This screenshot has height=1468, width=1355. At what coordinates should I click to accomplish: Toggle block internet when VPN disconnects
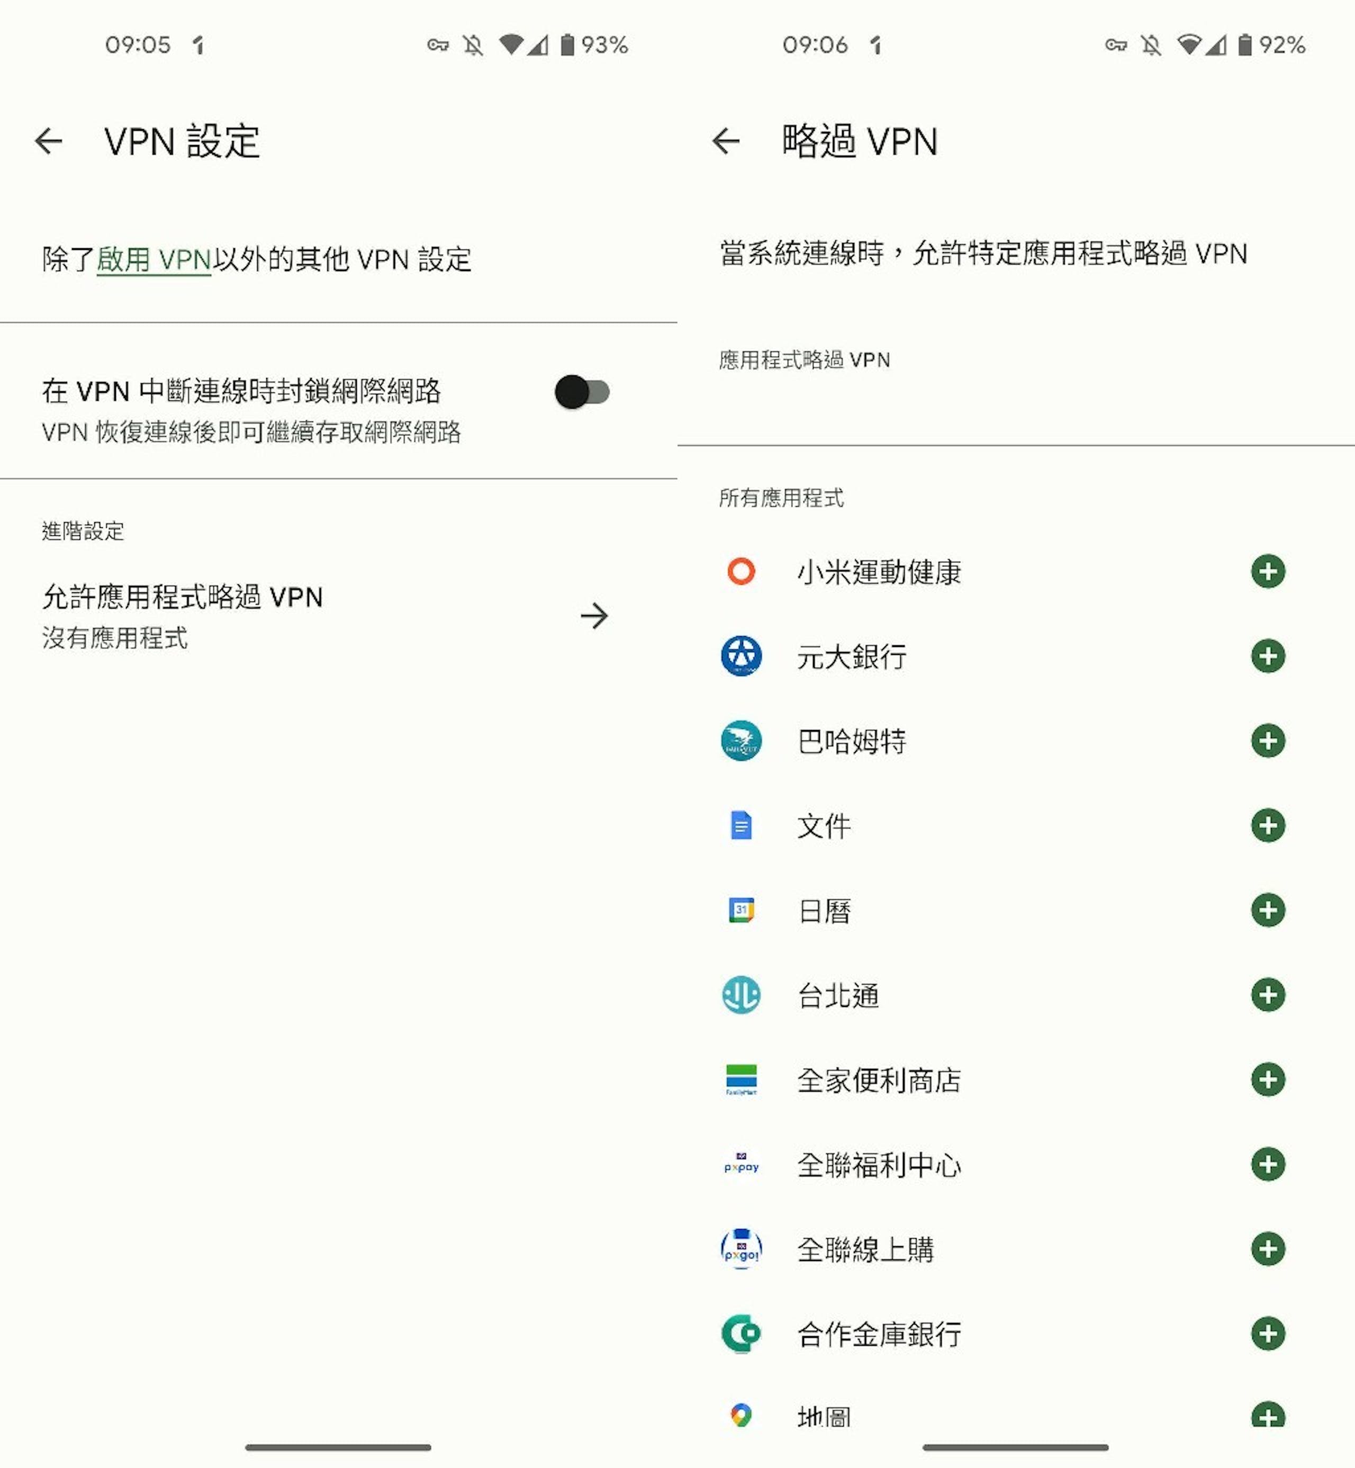point(582,392)
